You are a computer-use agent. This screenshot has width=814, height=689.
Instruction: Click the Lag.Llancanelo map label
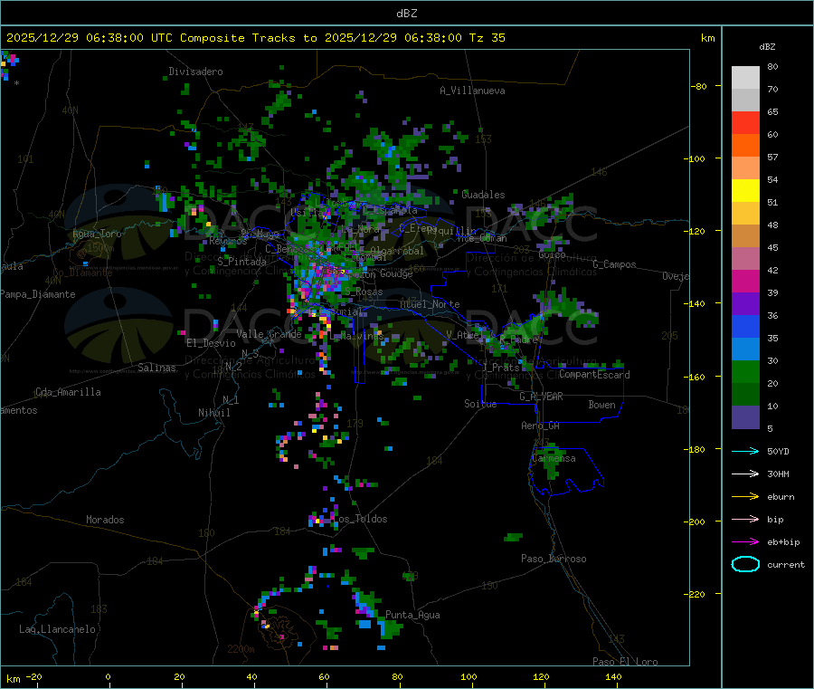pyautogui.click(x=57, y=629)
